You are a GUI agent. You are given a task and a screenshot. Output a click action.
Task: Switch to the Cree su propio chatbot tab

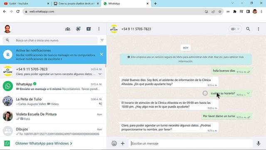[76, 3]
